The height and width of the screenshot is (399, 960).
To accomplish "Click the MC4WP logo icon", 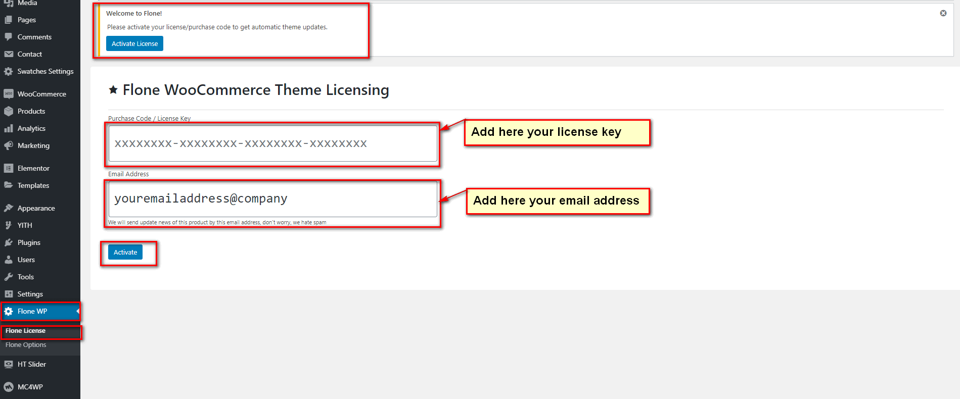I will click(x=9, y=387).
